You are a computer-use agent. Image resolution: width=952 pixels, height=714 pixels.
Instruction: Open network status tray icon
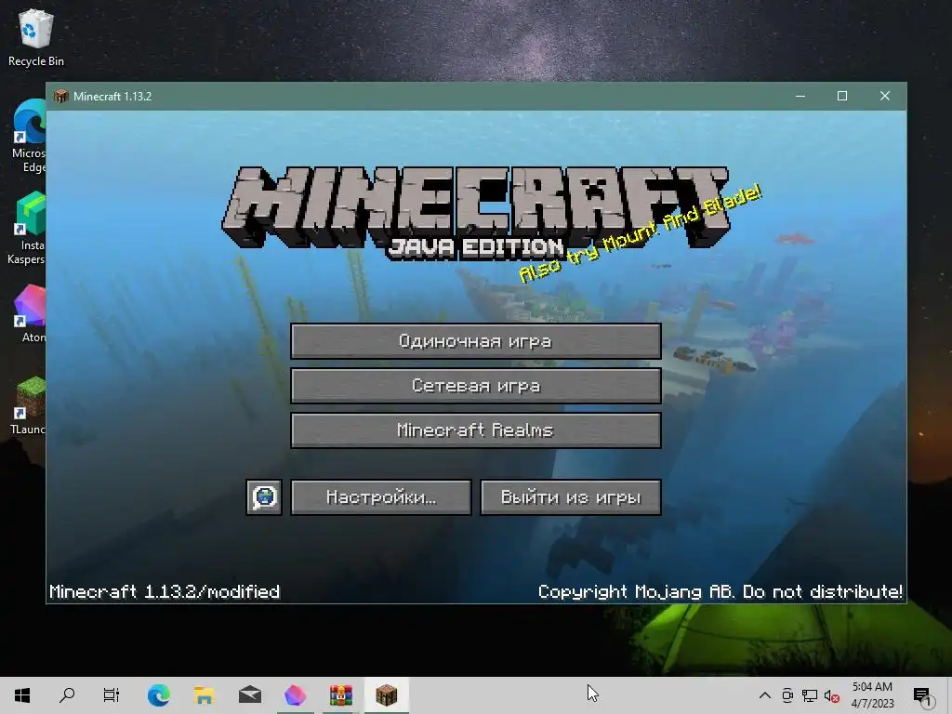click(x=810, y=695)
